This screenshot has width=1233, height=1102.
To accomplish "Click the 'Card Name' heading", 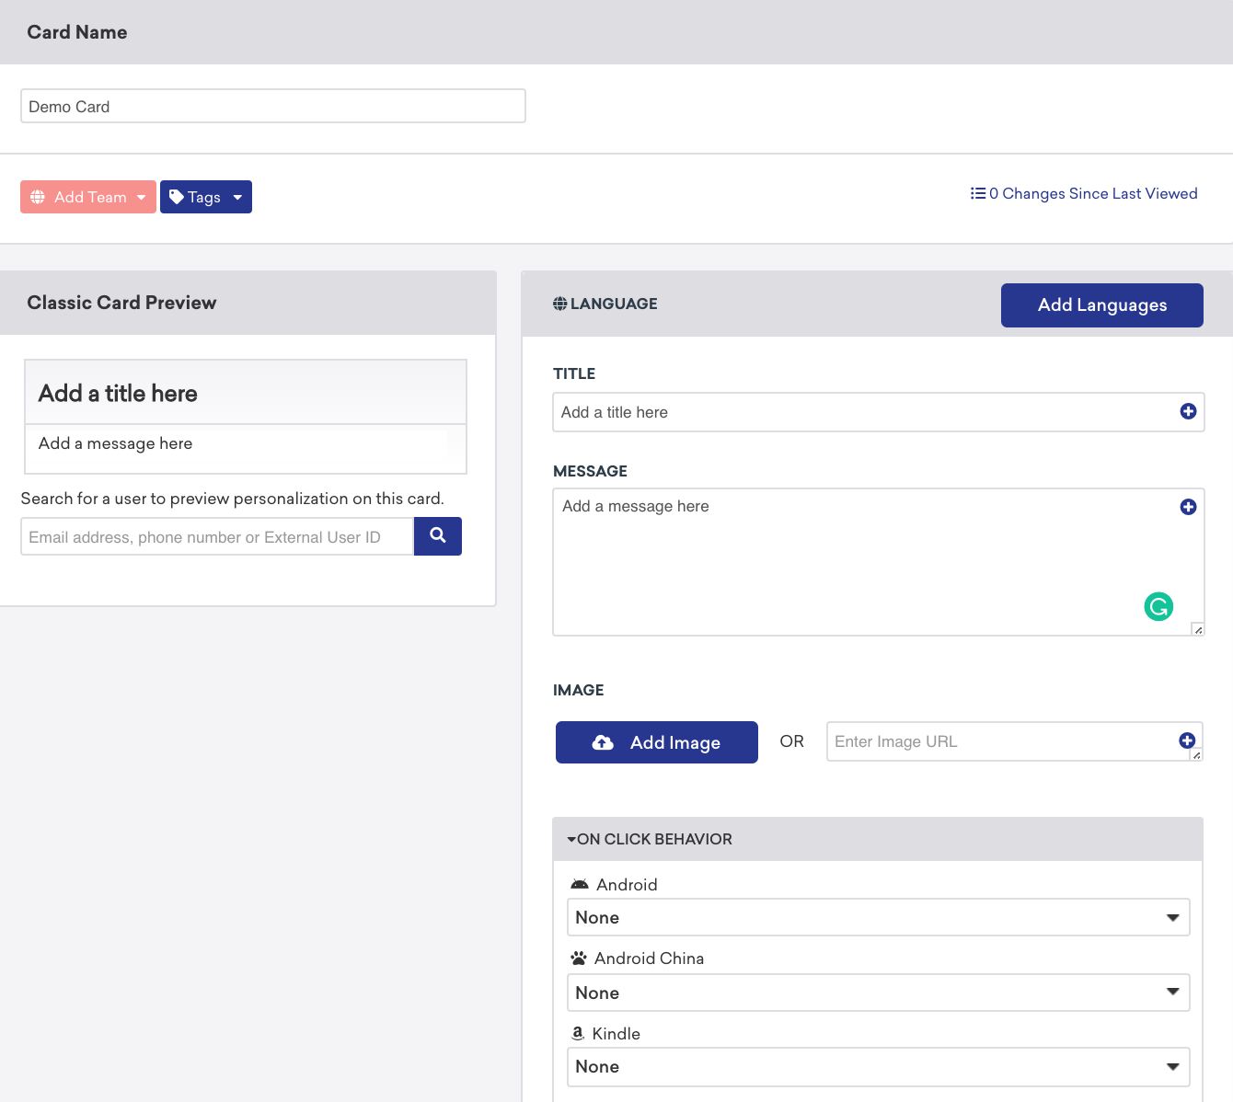I will [x=77, y=32].
